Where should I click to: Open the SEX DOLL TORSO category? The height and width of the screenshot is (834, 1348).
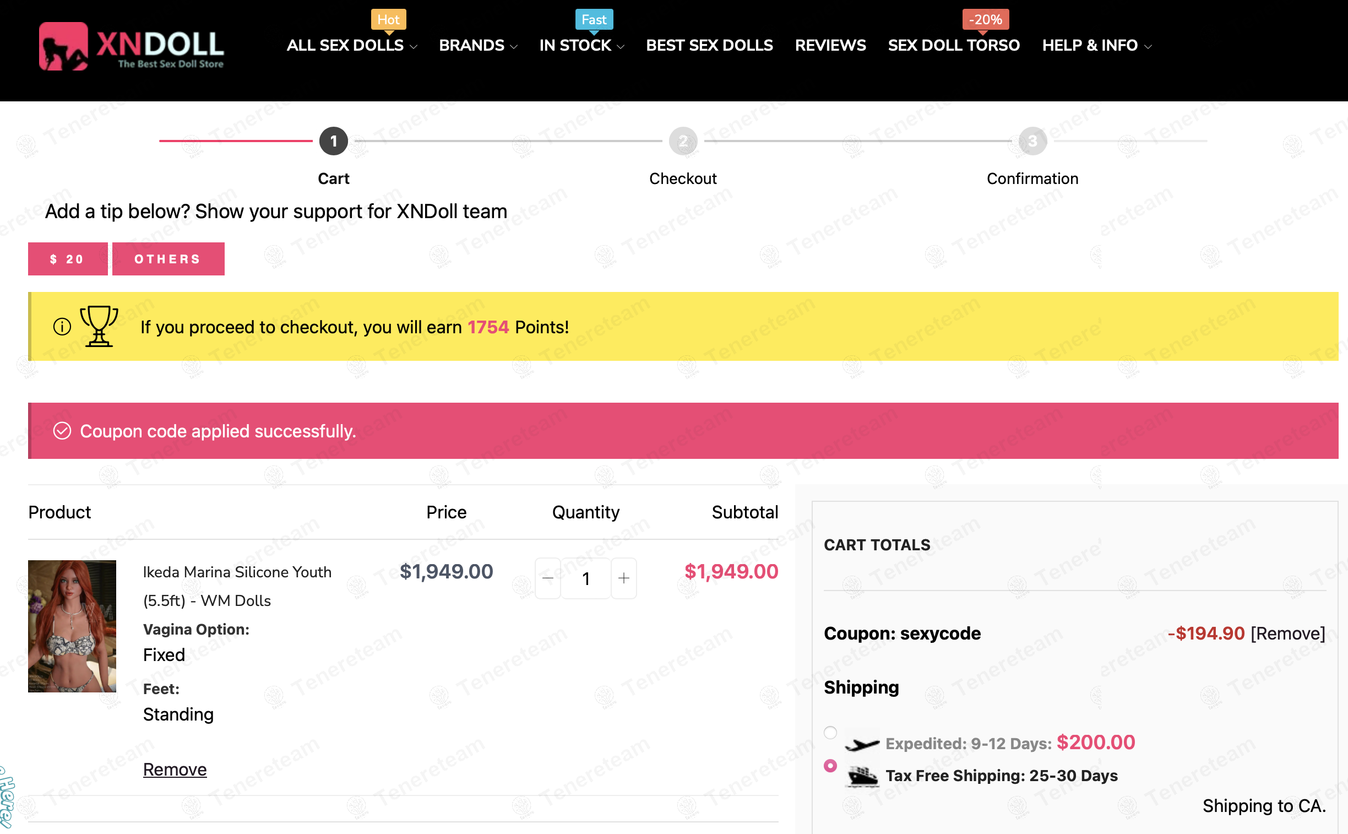pyautogui.click(x=954, y=45)
